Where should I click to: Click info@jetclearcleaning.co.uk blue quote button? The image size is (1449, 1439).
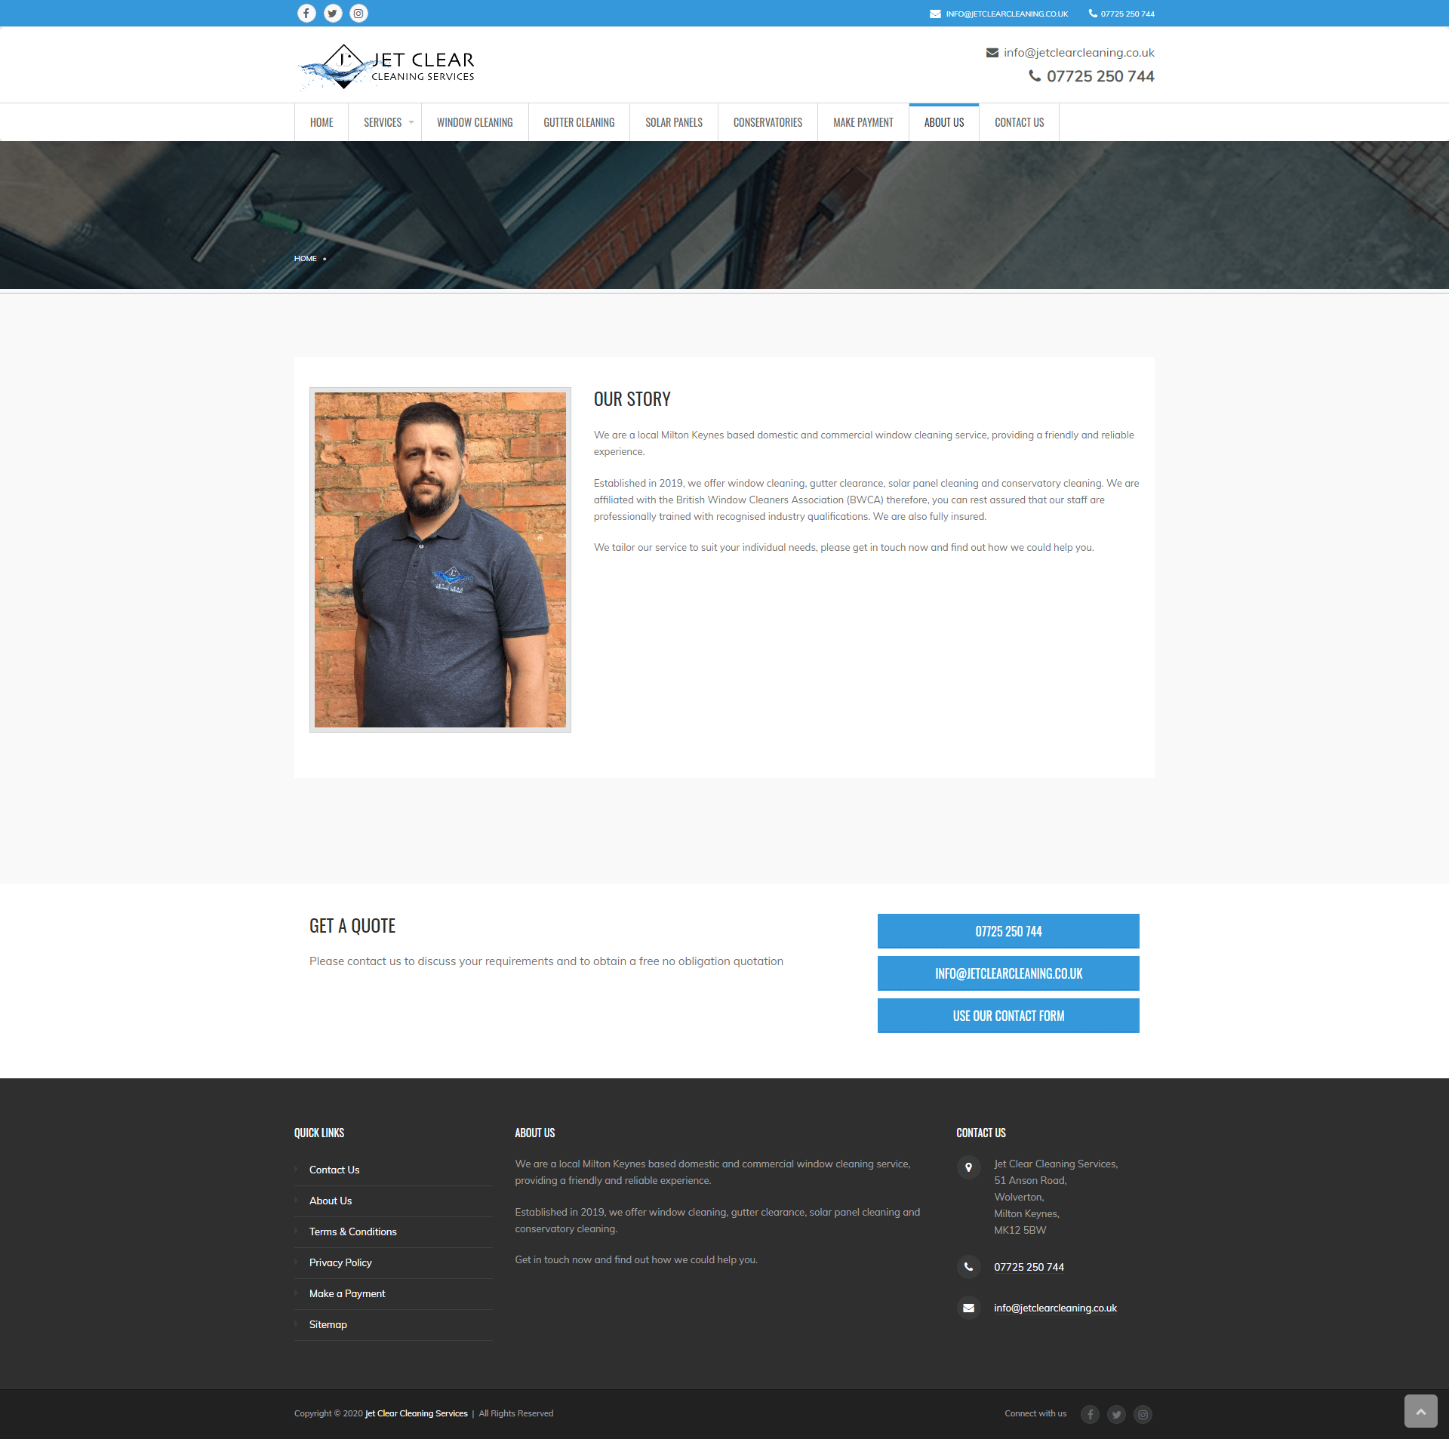point(1008,973)
